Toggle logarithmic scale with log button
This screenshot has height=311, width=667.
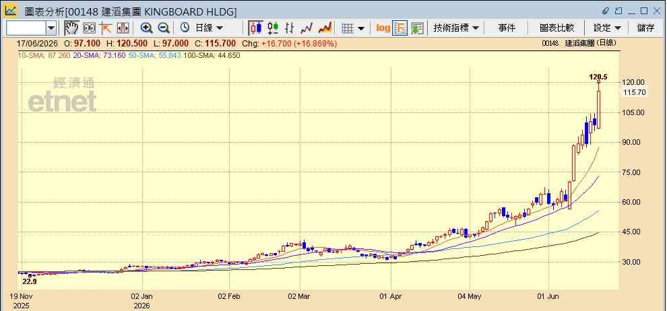click(383, 28)
